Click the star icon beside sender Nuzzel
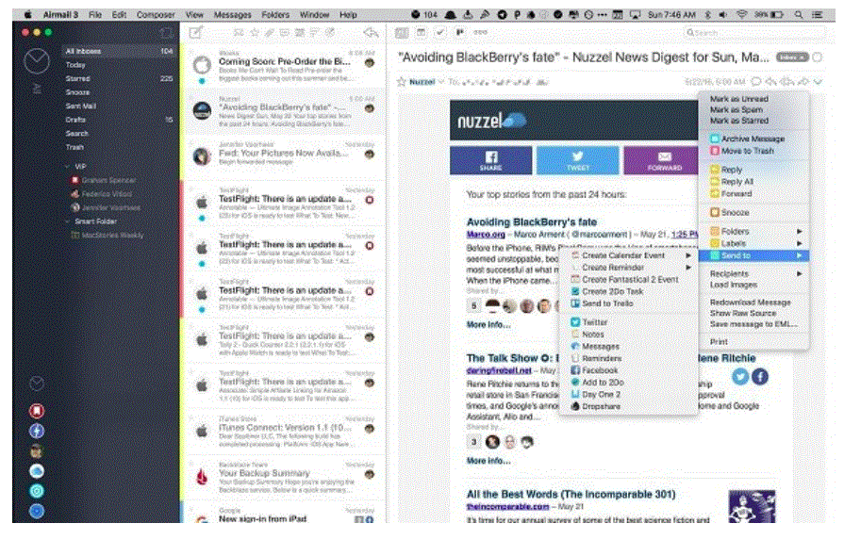Screen dimensions: 844x556 (401, 82)
